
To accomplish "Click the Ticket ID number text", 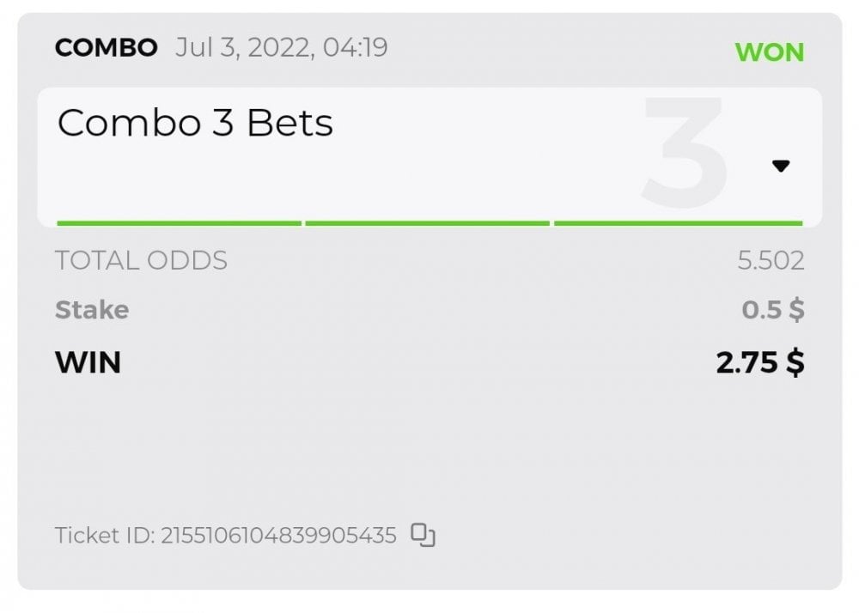I will pyautogui.click(x=278, y=536).
